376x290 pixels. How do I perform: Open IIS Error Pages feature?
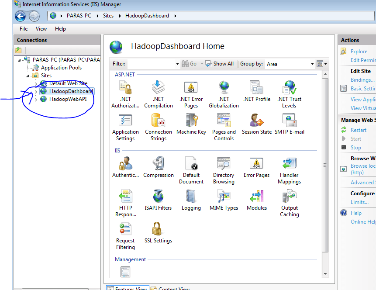click(257, 167)
